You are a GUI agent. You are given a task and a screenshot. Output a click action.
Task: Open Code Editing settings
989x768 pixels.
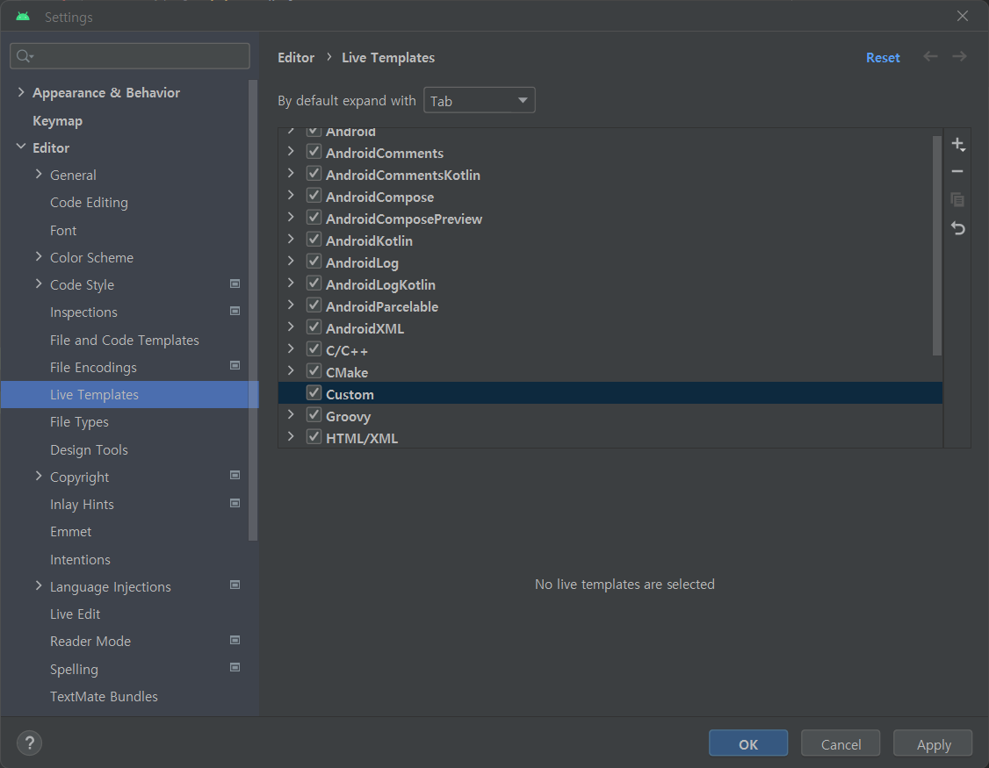click(89, 203)
